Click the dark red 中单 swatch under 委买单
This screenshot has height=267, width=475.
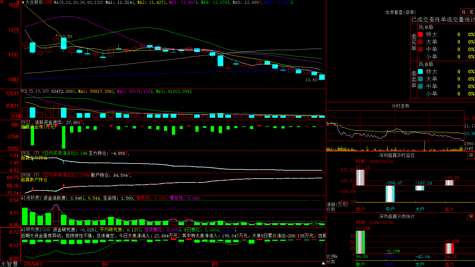[x=420, y=49]
